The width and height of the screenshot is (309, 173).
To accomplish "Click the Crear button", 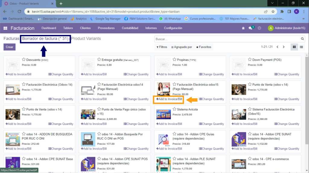I will pyautogui.click(x=9, y=47).
